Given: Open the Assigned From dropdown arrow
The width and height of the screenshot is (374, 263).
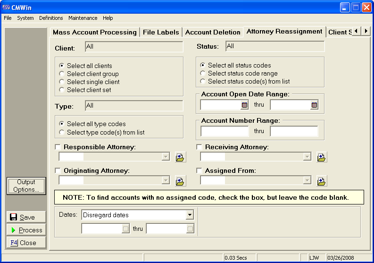Looking at the screenshot, I should (x=307, y=180).
